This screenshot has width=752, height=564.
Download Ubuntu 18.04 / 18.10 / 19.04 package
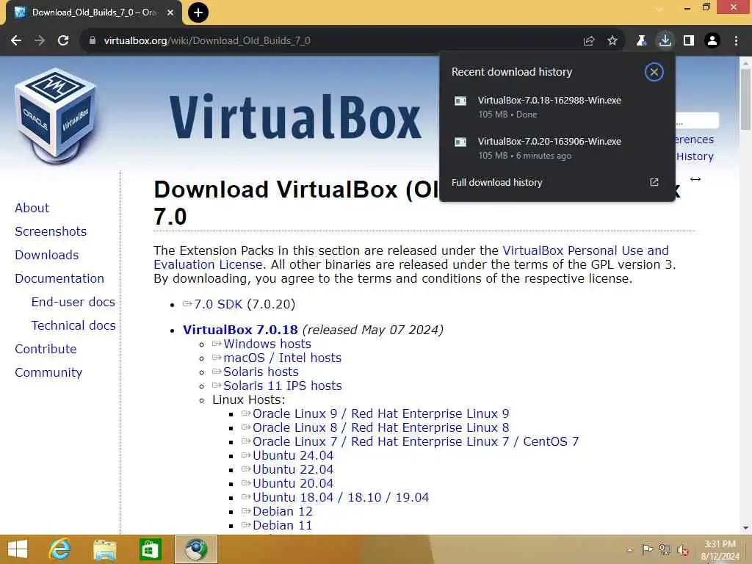tap(341, 497)
